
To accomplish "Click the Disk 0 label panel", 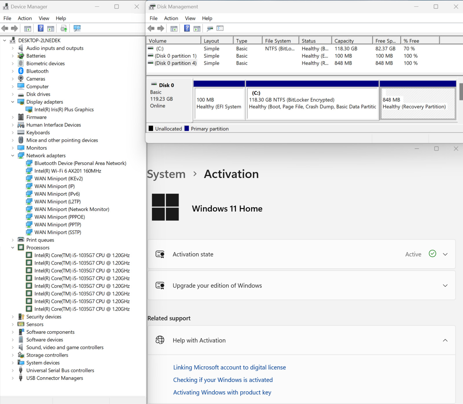I will (x=169, y=100).
